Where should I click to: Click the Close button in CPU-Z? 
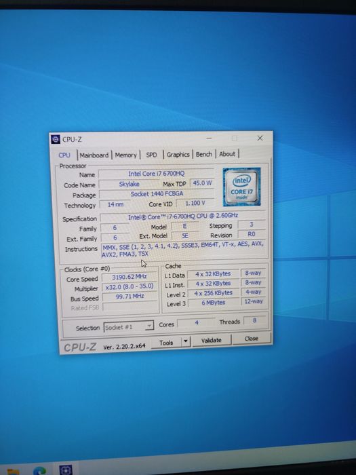[x=251, y=339]
